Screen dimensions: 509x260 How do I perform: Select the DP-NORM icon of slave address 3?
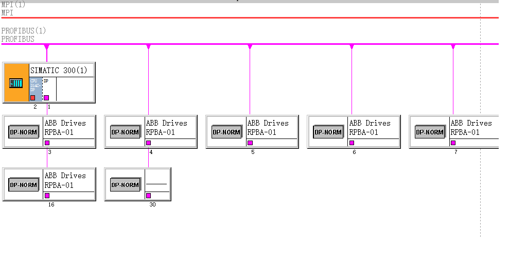(x=23, y=132)
